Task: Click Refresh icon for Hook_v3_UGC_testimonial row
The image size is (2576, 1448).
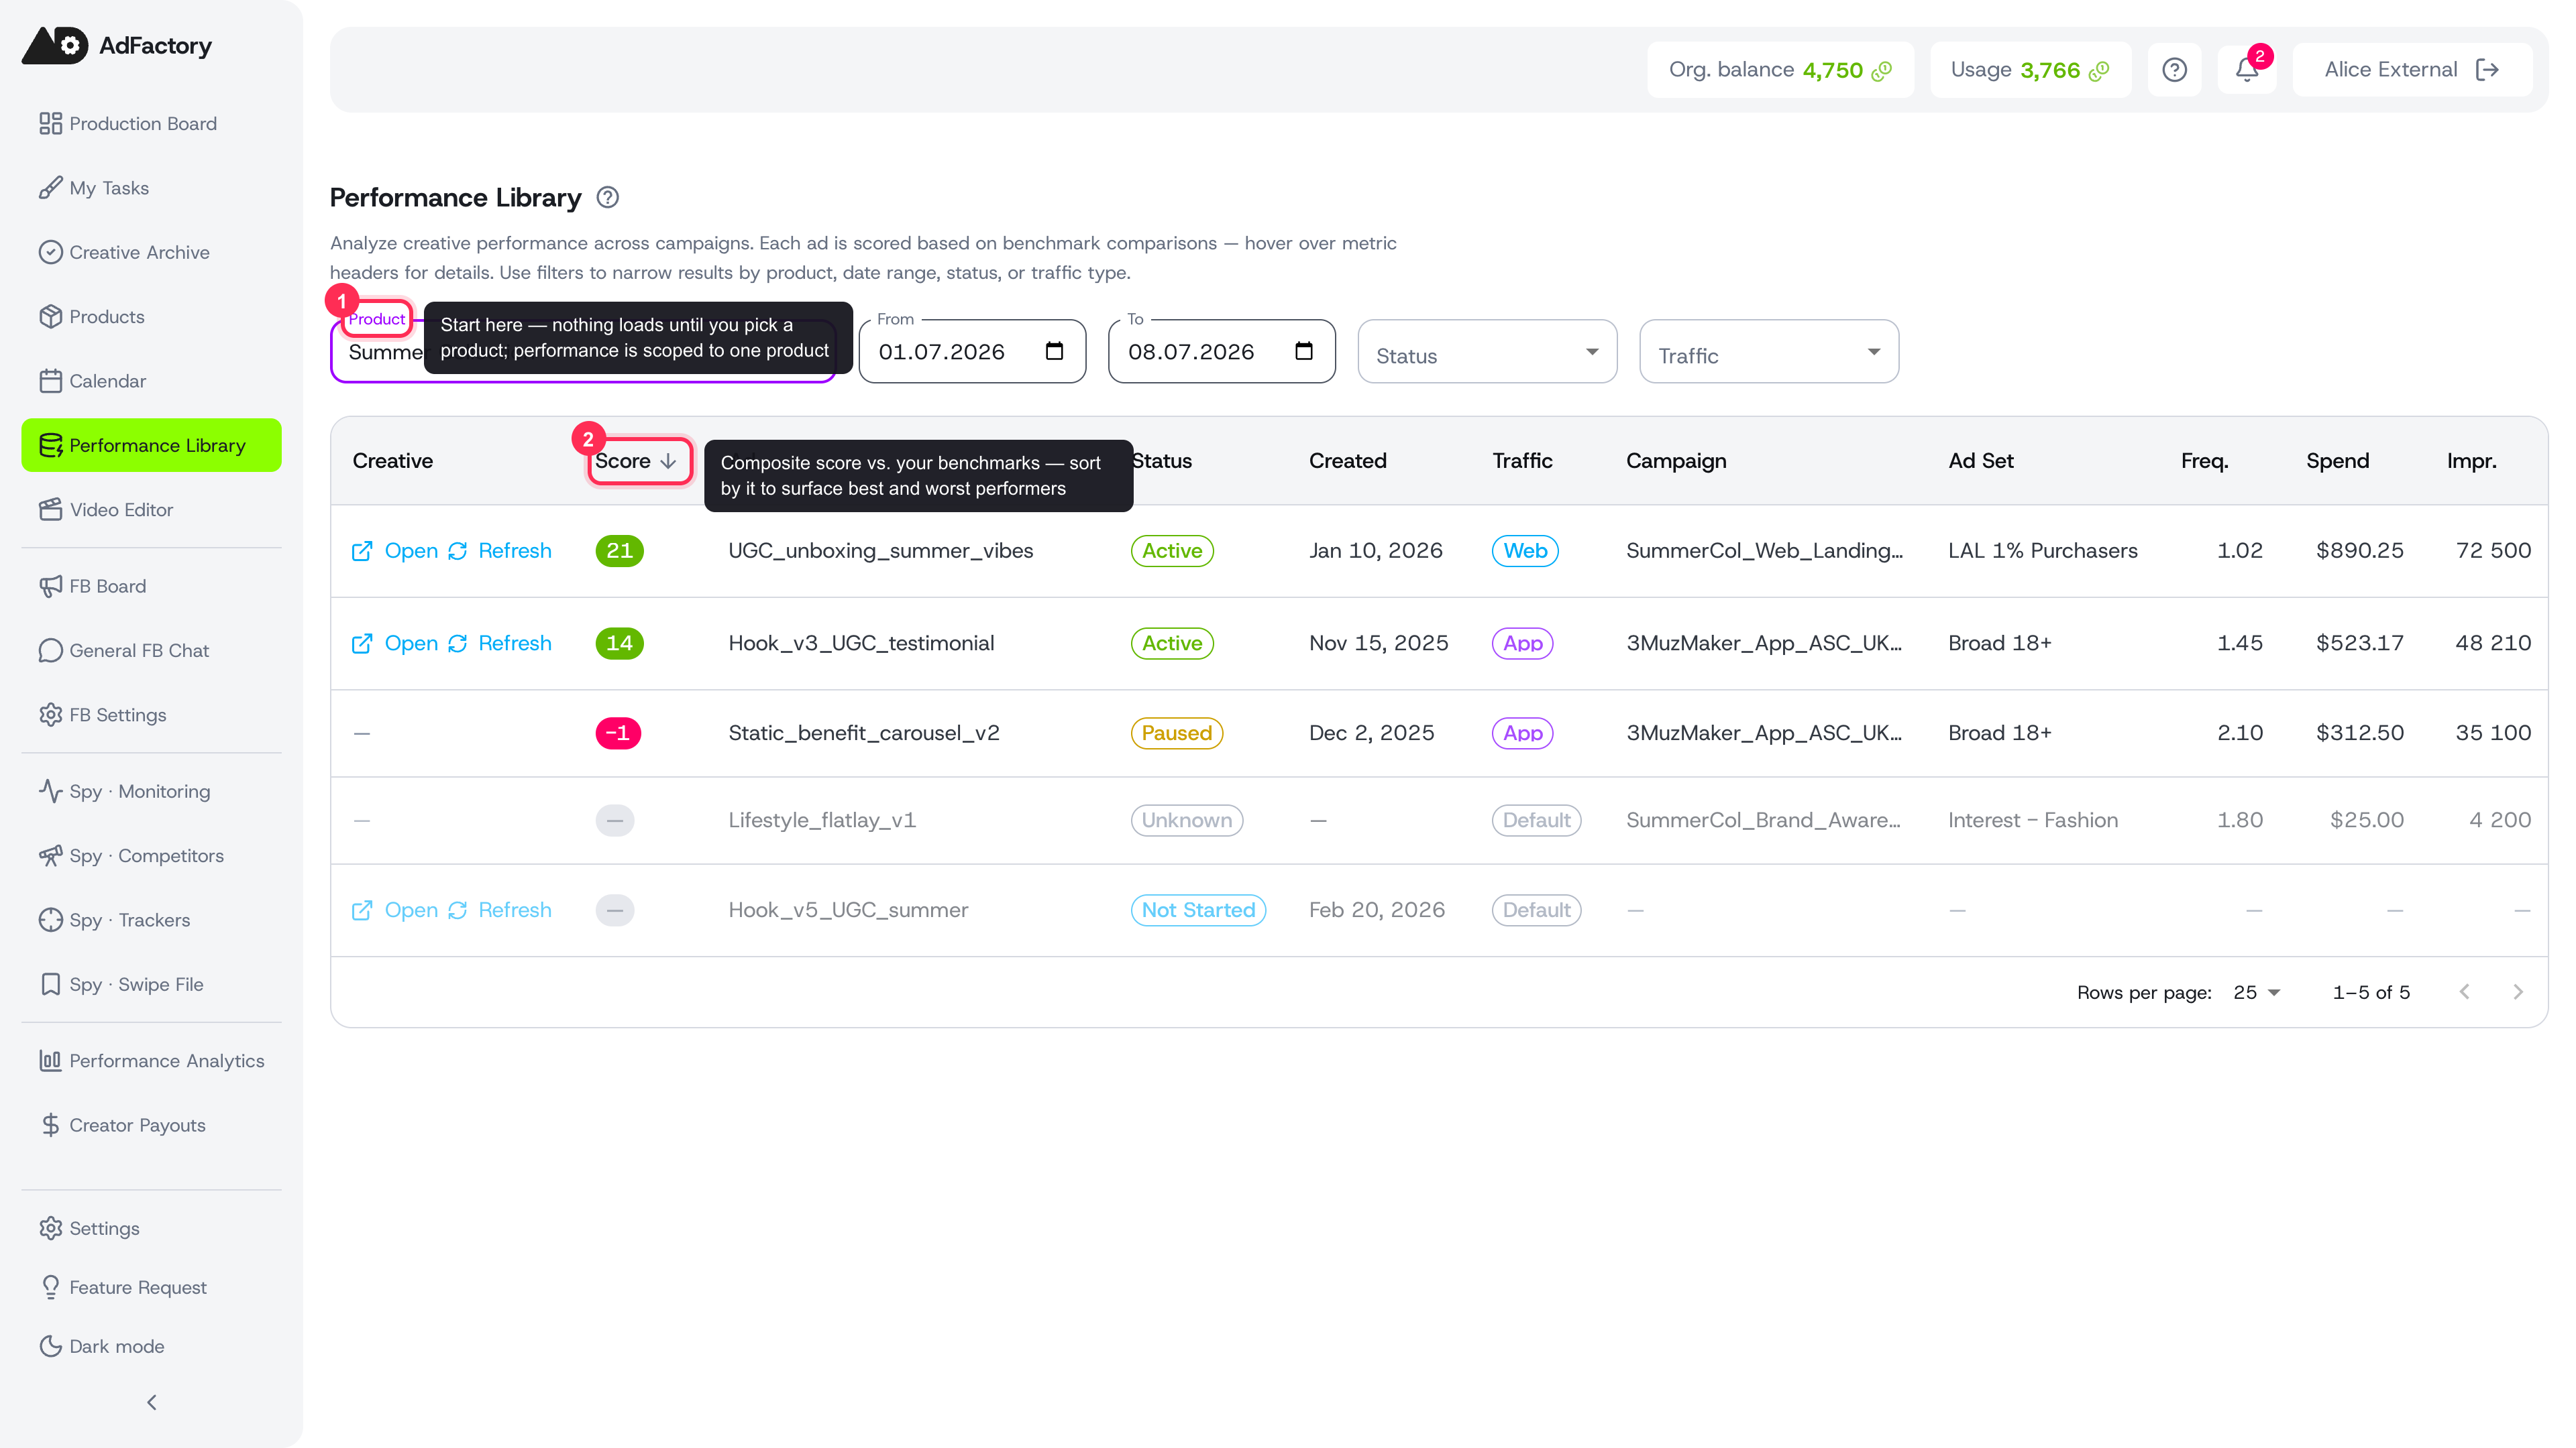Action: tap(457, 644)
